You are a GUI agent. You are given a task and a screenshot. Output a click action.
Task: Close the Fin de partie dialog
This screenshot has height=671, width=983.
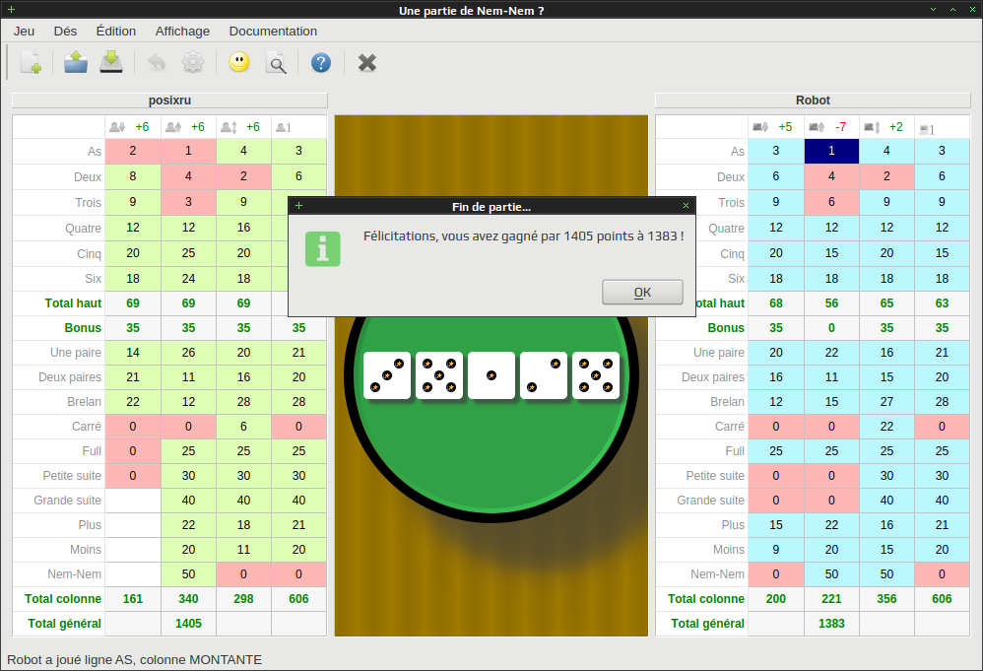click(x=686, y=205)
